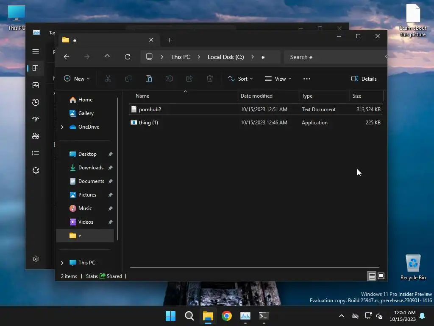434x326 pixels.
Task: Sort by Date modified column header
Action: 268,96
